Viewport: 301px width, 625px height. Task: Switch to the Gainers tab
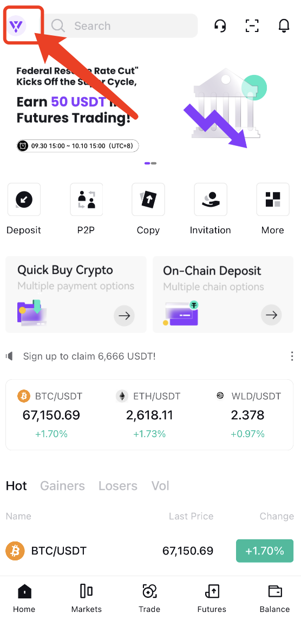62,486
